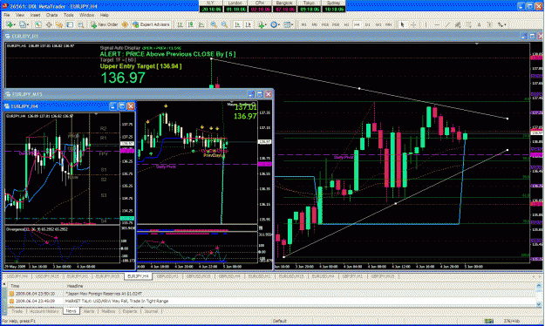Open the Tools menu
This screenshot has height=326, width=545.
(69, 16)
